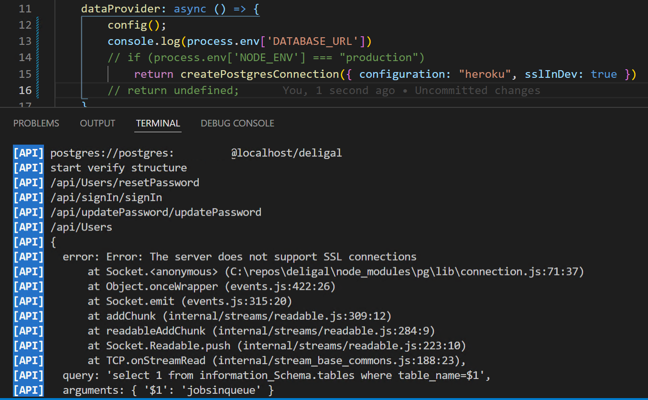
Task: Switch to the PROBLEMS tab
Action: (x=36, y=123)
